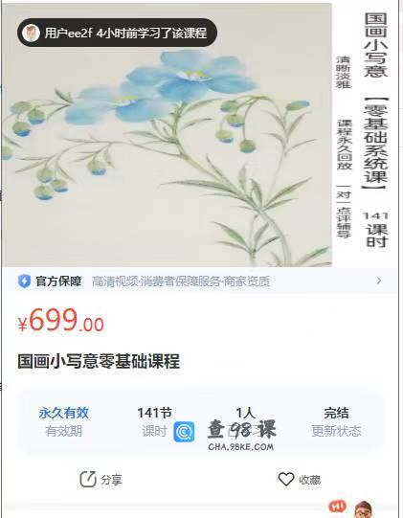Open the customer service avatar at bottom right

tap(364, 509)
